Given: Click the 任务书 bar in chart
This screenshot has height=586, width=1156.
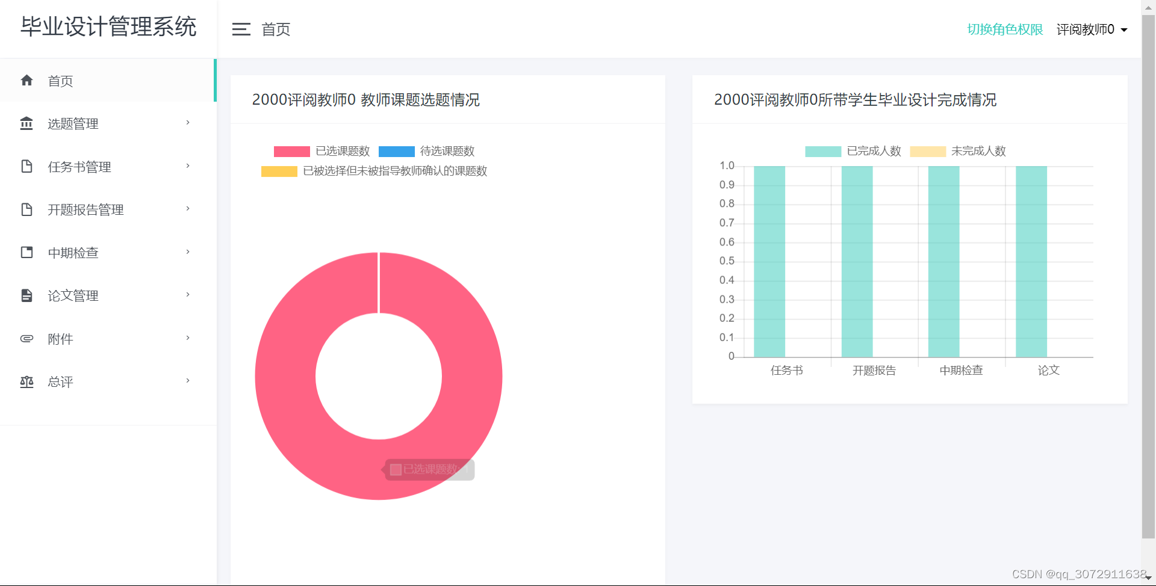Looking at the screenshot, I should tap(769, 262).
